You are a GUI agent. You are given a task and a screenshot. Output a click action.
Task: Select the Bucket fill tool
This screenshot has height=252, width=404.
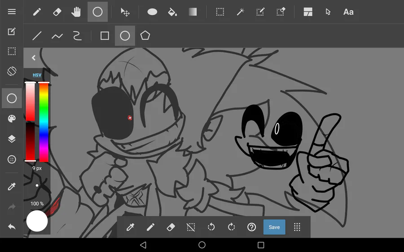click(172, 12)
